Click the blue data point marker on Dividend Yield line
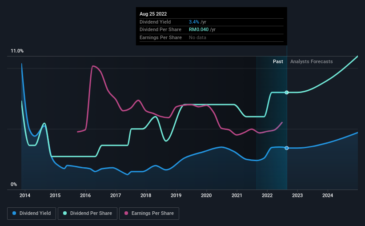365x226 pixels. pyautogui.click(x=287, y=148)
